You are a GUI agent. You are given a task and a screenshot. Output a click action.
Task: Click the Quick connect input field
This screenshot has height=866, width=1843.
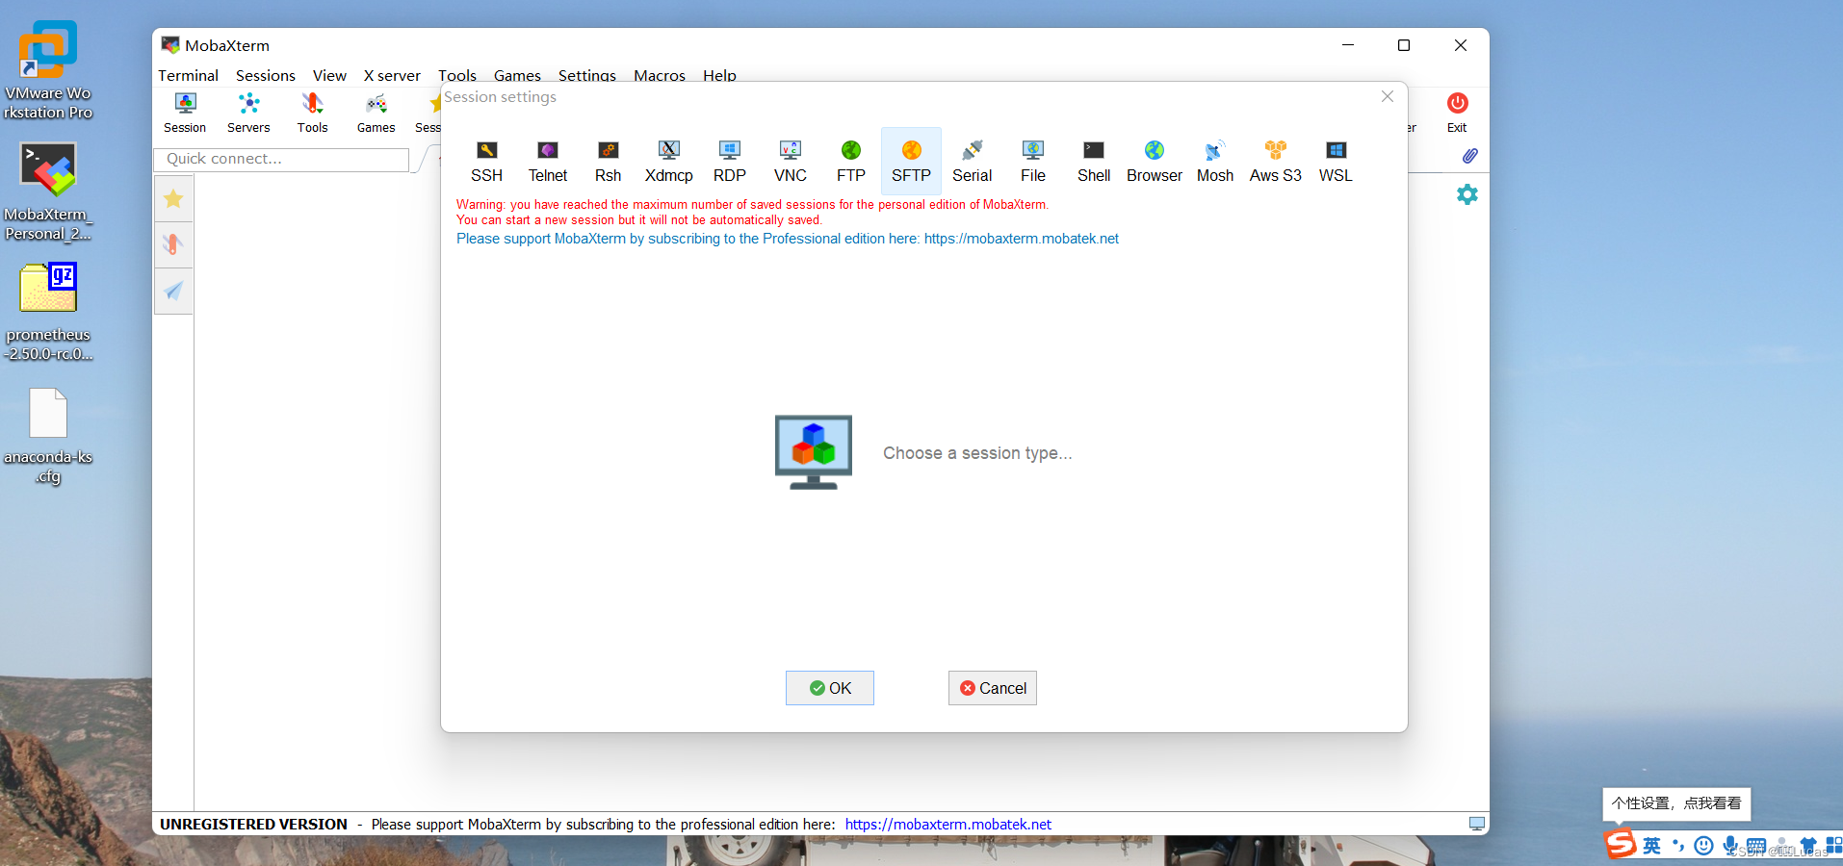tap(281, 159)
